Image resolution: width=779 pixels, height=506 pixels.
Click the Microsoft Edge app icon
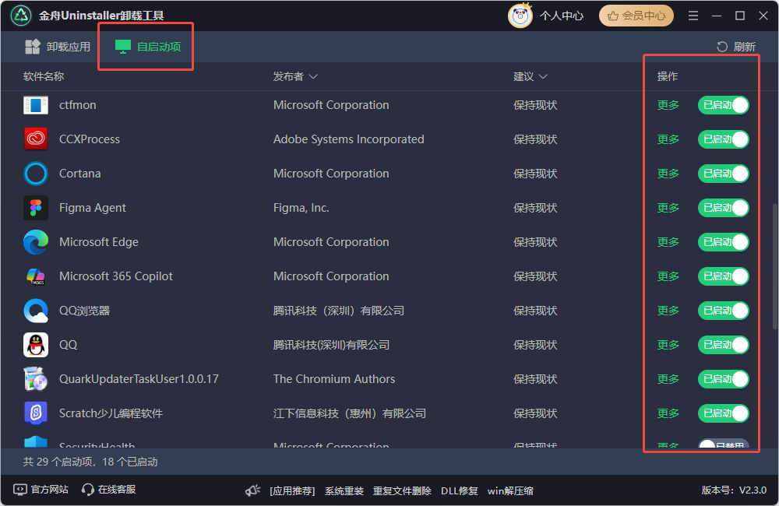pyautogui.click(x=36, y=242)
